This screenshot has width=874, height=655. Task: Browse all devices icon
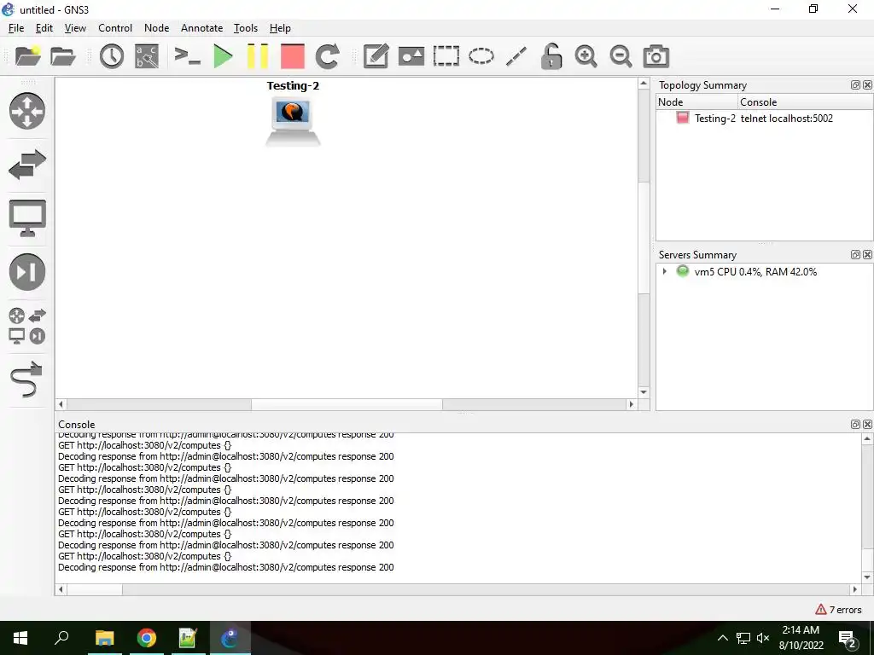(27, 326)
